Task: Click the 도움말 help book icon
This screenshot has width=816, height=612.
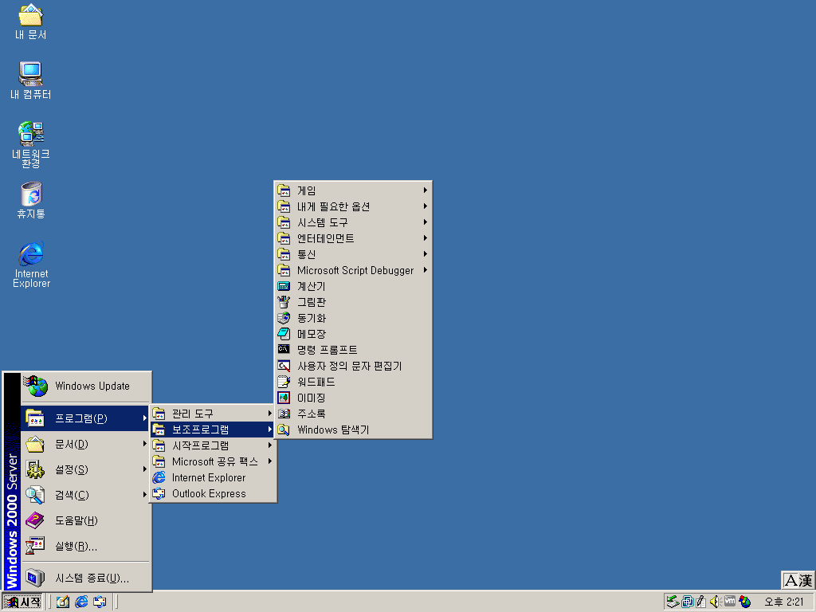Action: coord(35,520)
